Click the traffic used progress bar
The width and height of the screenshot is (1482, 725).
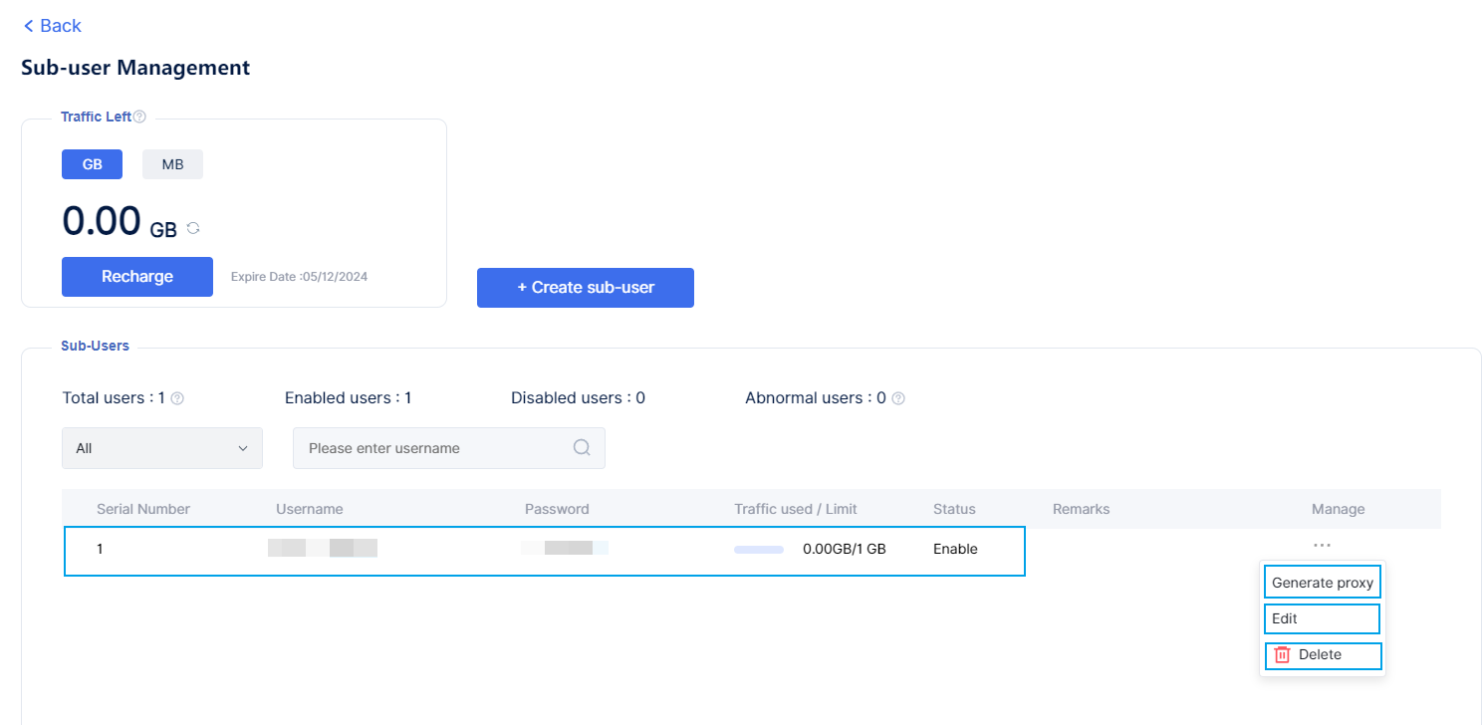click(759, 549)
